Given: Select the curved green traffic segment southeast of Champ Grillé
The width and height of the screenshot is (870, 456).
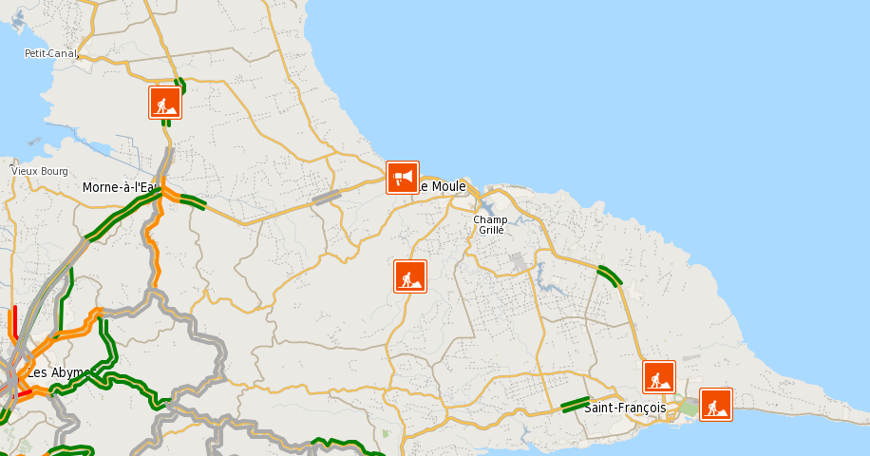Looking at the screenshot, I should 610,275.
